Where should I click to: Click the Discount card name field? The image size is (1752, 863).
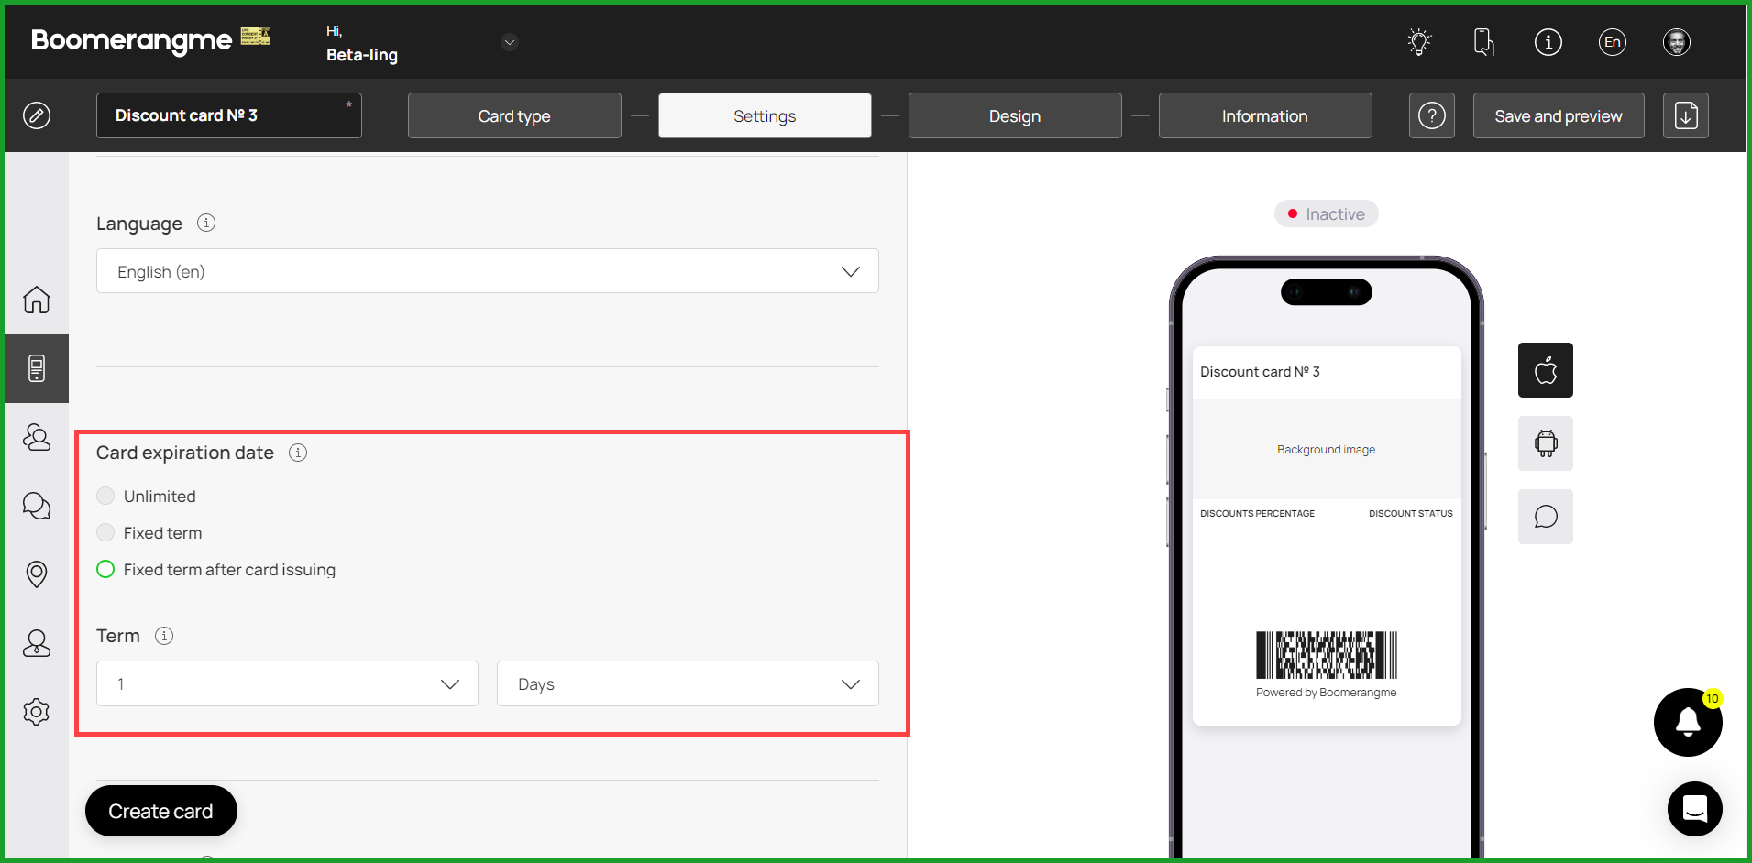coord(228,115)
